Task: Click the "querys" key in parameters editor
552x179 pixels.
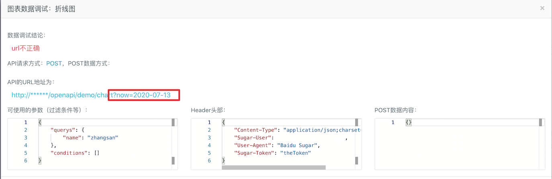Action: click(x=62, y=130)
